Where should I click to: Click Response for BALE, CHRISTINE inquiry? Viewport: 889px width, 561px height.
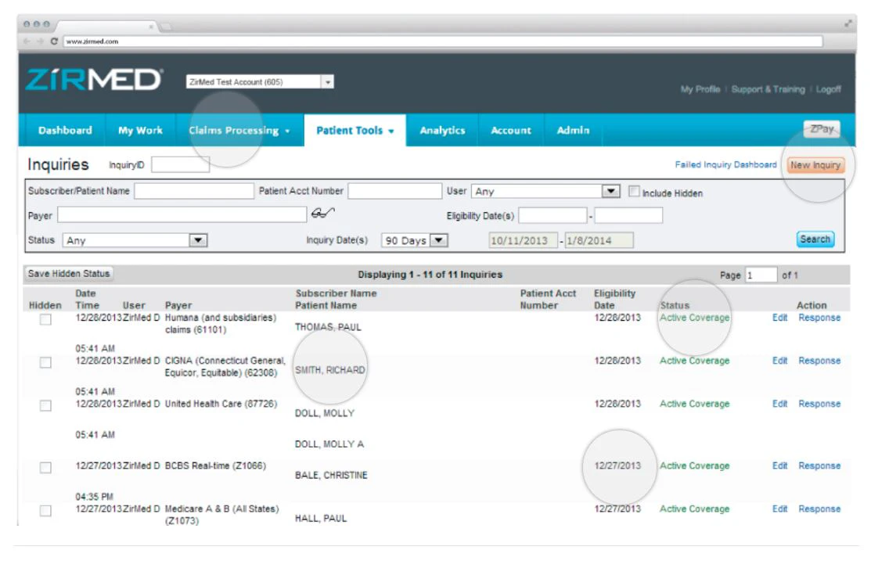(x=819, y=466)
